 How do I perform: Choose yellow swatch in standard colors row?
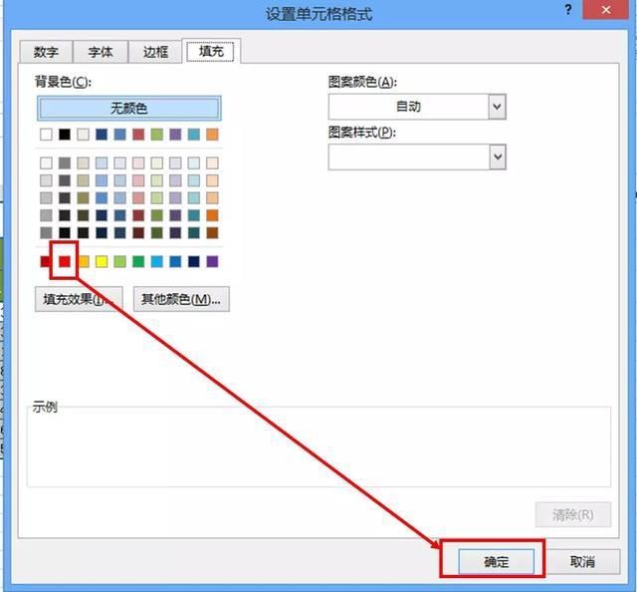pos(102,261)
